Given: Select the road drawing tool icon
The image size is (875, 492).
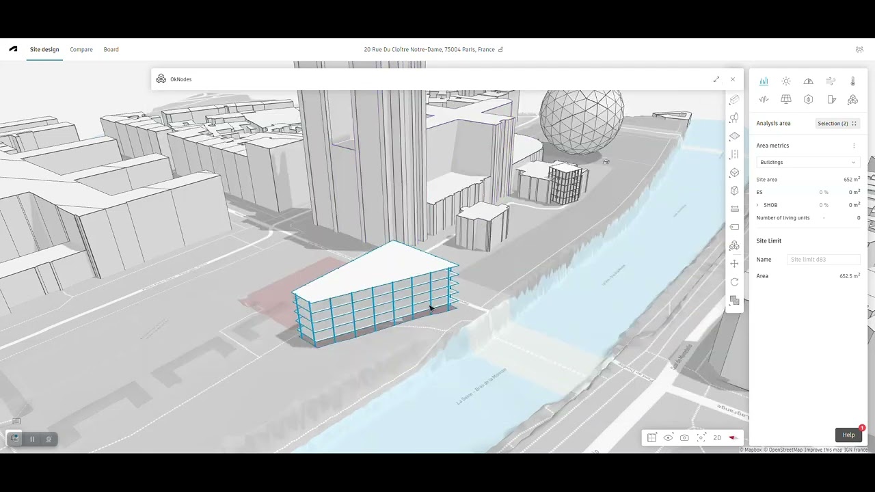Looking at the screenshot, I should click(x=734, y=154).
